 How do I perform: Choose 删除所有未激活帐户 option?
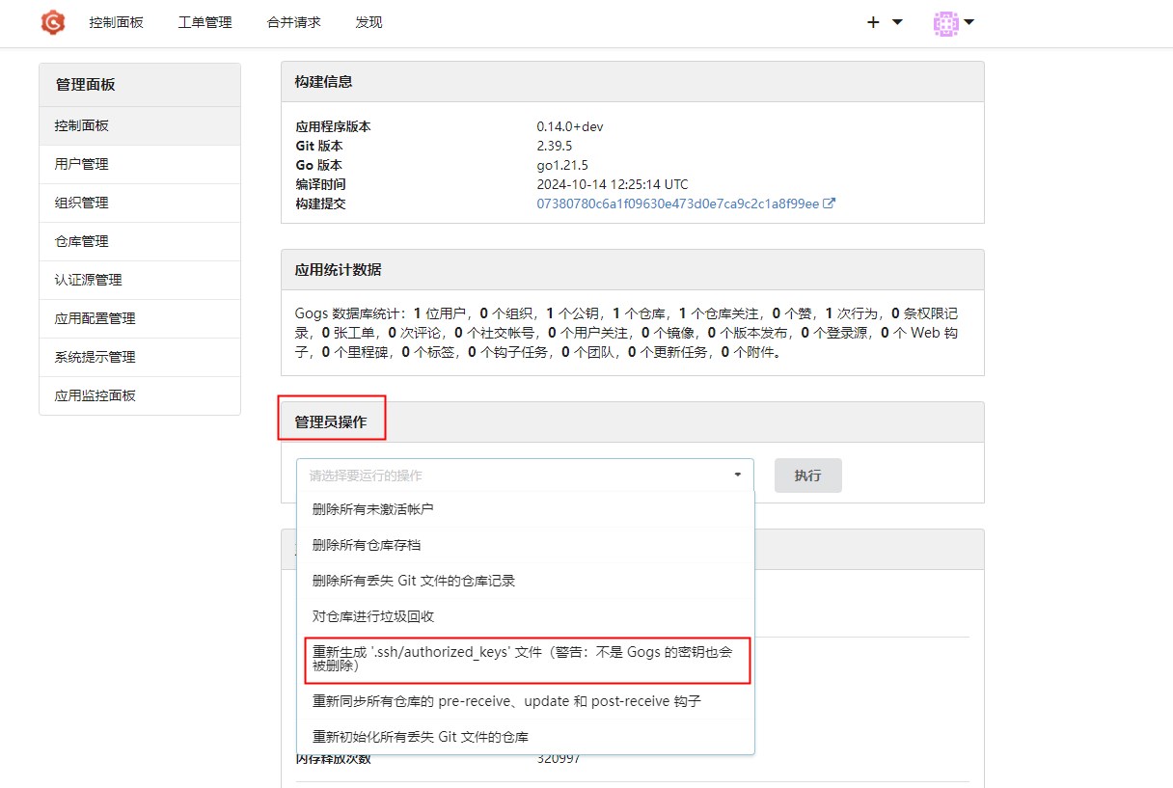pos(525,508)
